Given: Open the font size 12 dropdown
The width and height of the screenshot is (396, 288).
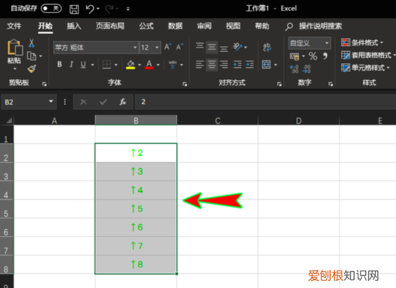Looking at the screenshot, I should (157, 48).
